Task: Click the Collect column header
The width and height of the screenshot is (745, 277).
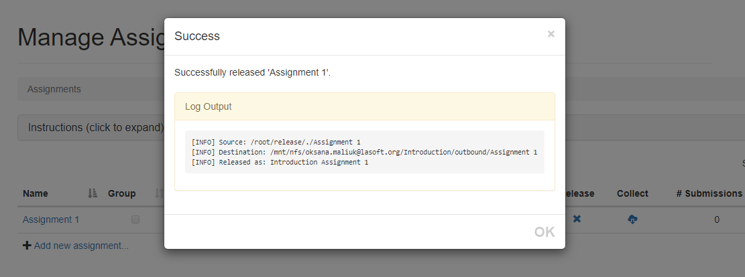Action: click(632, 193)
